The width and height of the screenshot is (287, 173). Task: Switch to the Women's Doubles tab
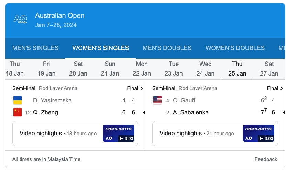(235, 48)
